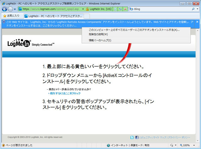Open the プライバシー ポリシー footer link
The width and height of the screenshot is (201, 149).
click(179, 137)
